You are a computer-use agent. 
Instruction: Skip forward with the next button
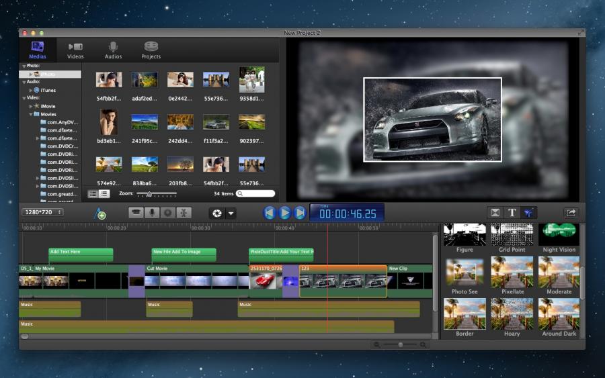(300, 213)
